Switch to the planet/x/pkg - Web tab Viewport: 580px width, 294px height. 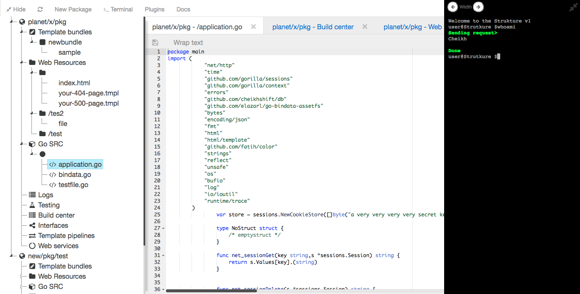pos(413,27)
